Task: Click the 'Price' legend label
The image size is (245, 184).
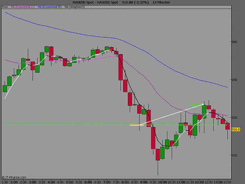Action: [x=5, y=7]
